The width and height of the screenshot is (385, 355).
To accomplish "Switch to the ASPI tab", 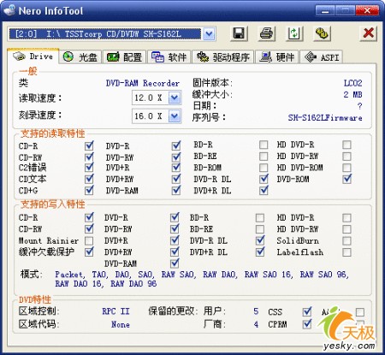I will 321,57.
